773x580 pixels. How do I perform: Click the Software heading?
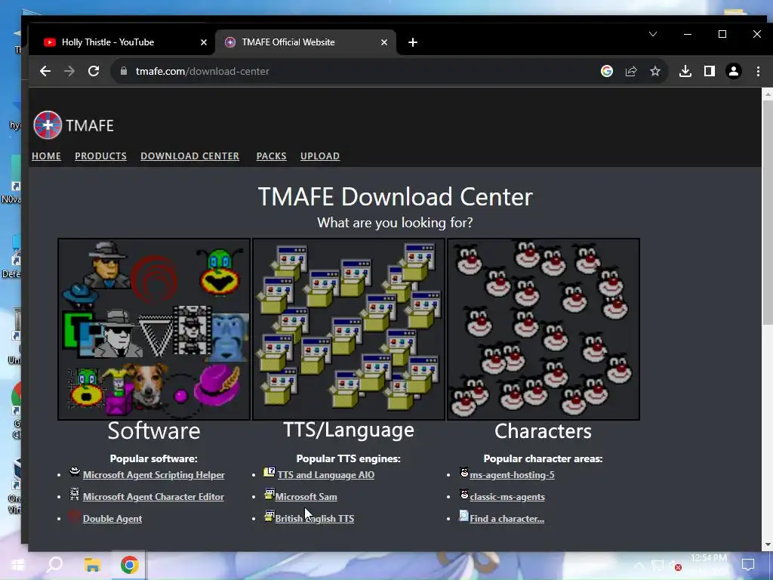click(x=154, y=431)
